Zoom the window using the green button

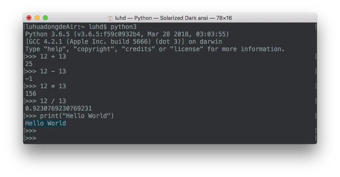(45, 18)
